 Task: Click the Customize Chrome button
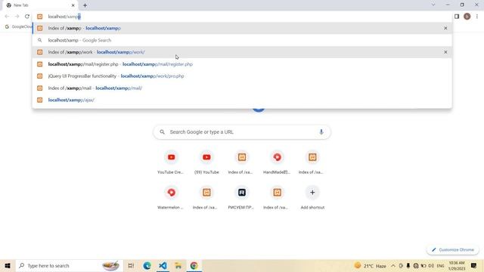point(453,250)
